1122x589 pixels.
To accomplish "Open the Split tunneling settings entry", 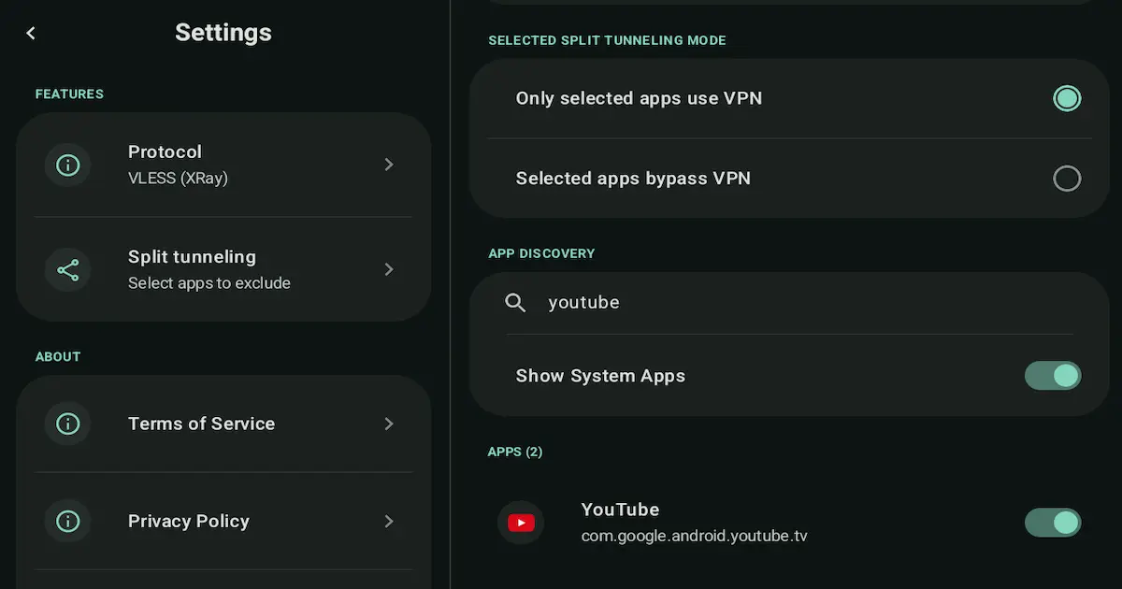I will click(x=224, y=269).
